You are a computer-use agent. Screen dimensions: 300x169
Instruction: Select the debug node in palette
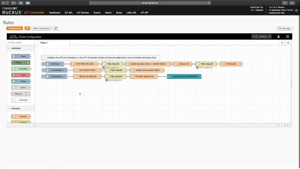click(21, 62)
